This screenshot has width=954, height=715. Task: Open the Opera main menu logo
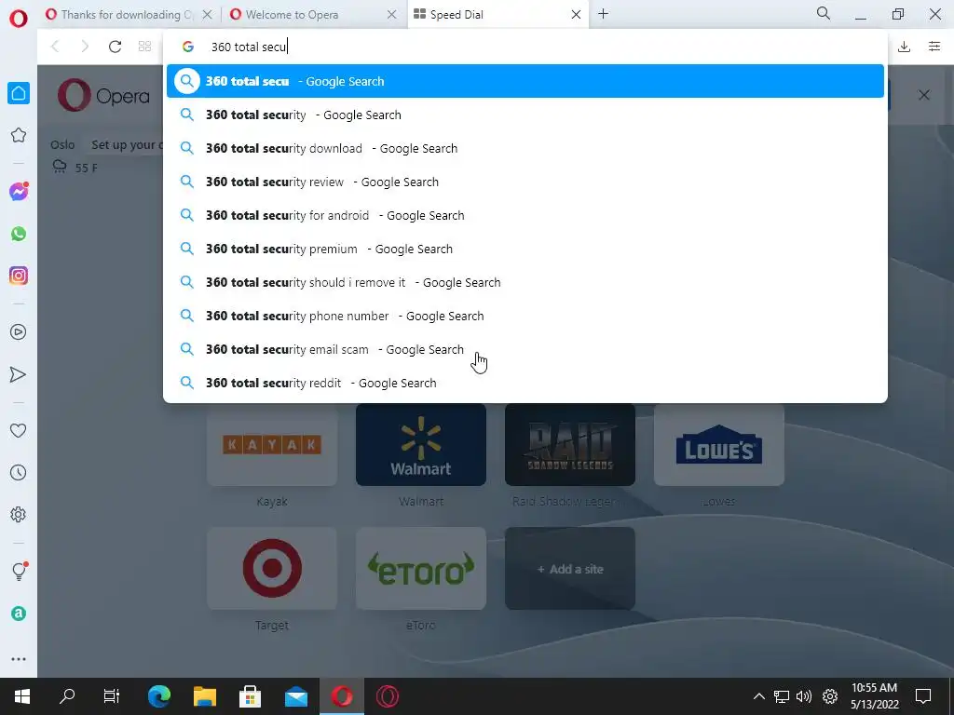pyautogui.click(x=19, y=19)
